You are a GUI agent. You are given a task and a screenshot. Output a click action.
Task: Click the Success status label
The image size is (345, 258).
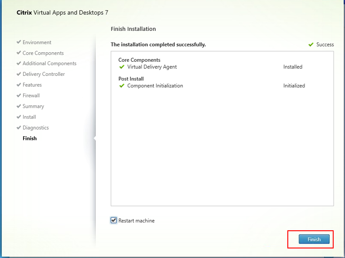(325, 45)
